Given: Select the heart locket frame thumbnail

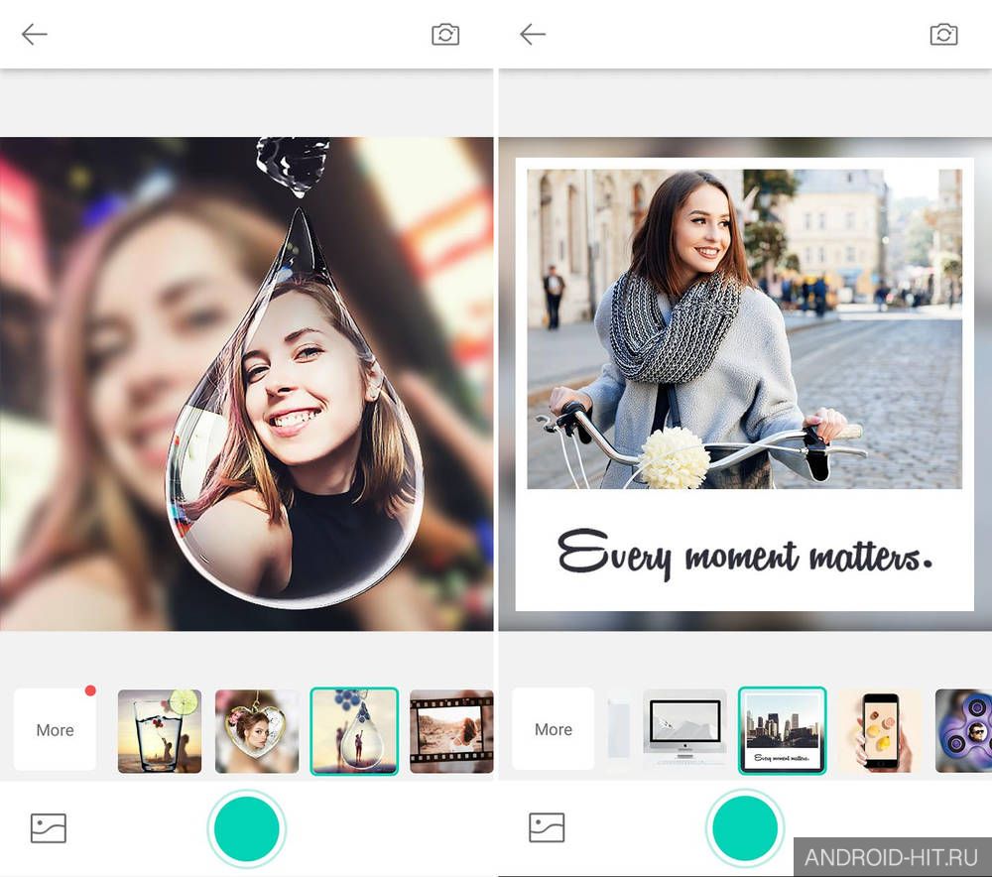Looking at the screenshot, I should (x=256, y=731).
